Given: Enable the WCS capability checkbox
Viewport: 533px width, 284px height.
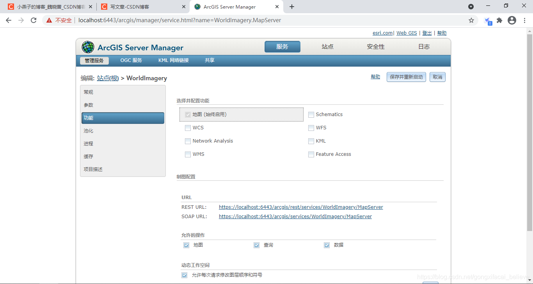Looking at the screenshot, I should [x=188, y=128].
